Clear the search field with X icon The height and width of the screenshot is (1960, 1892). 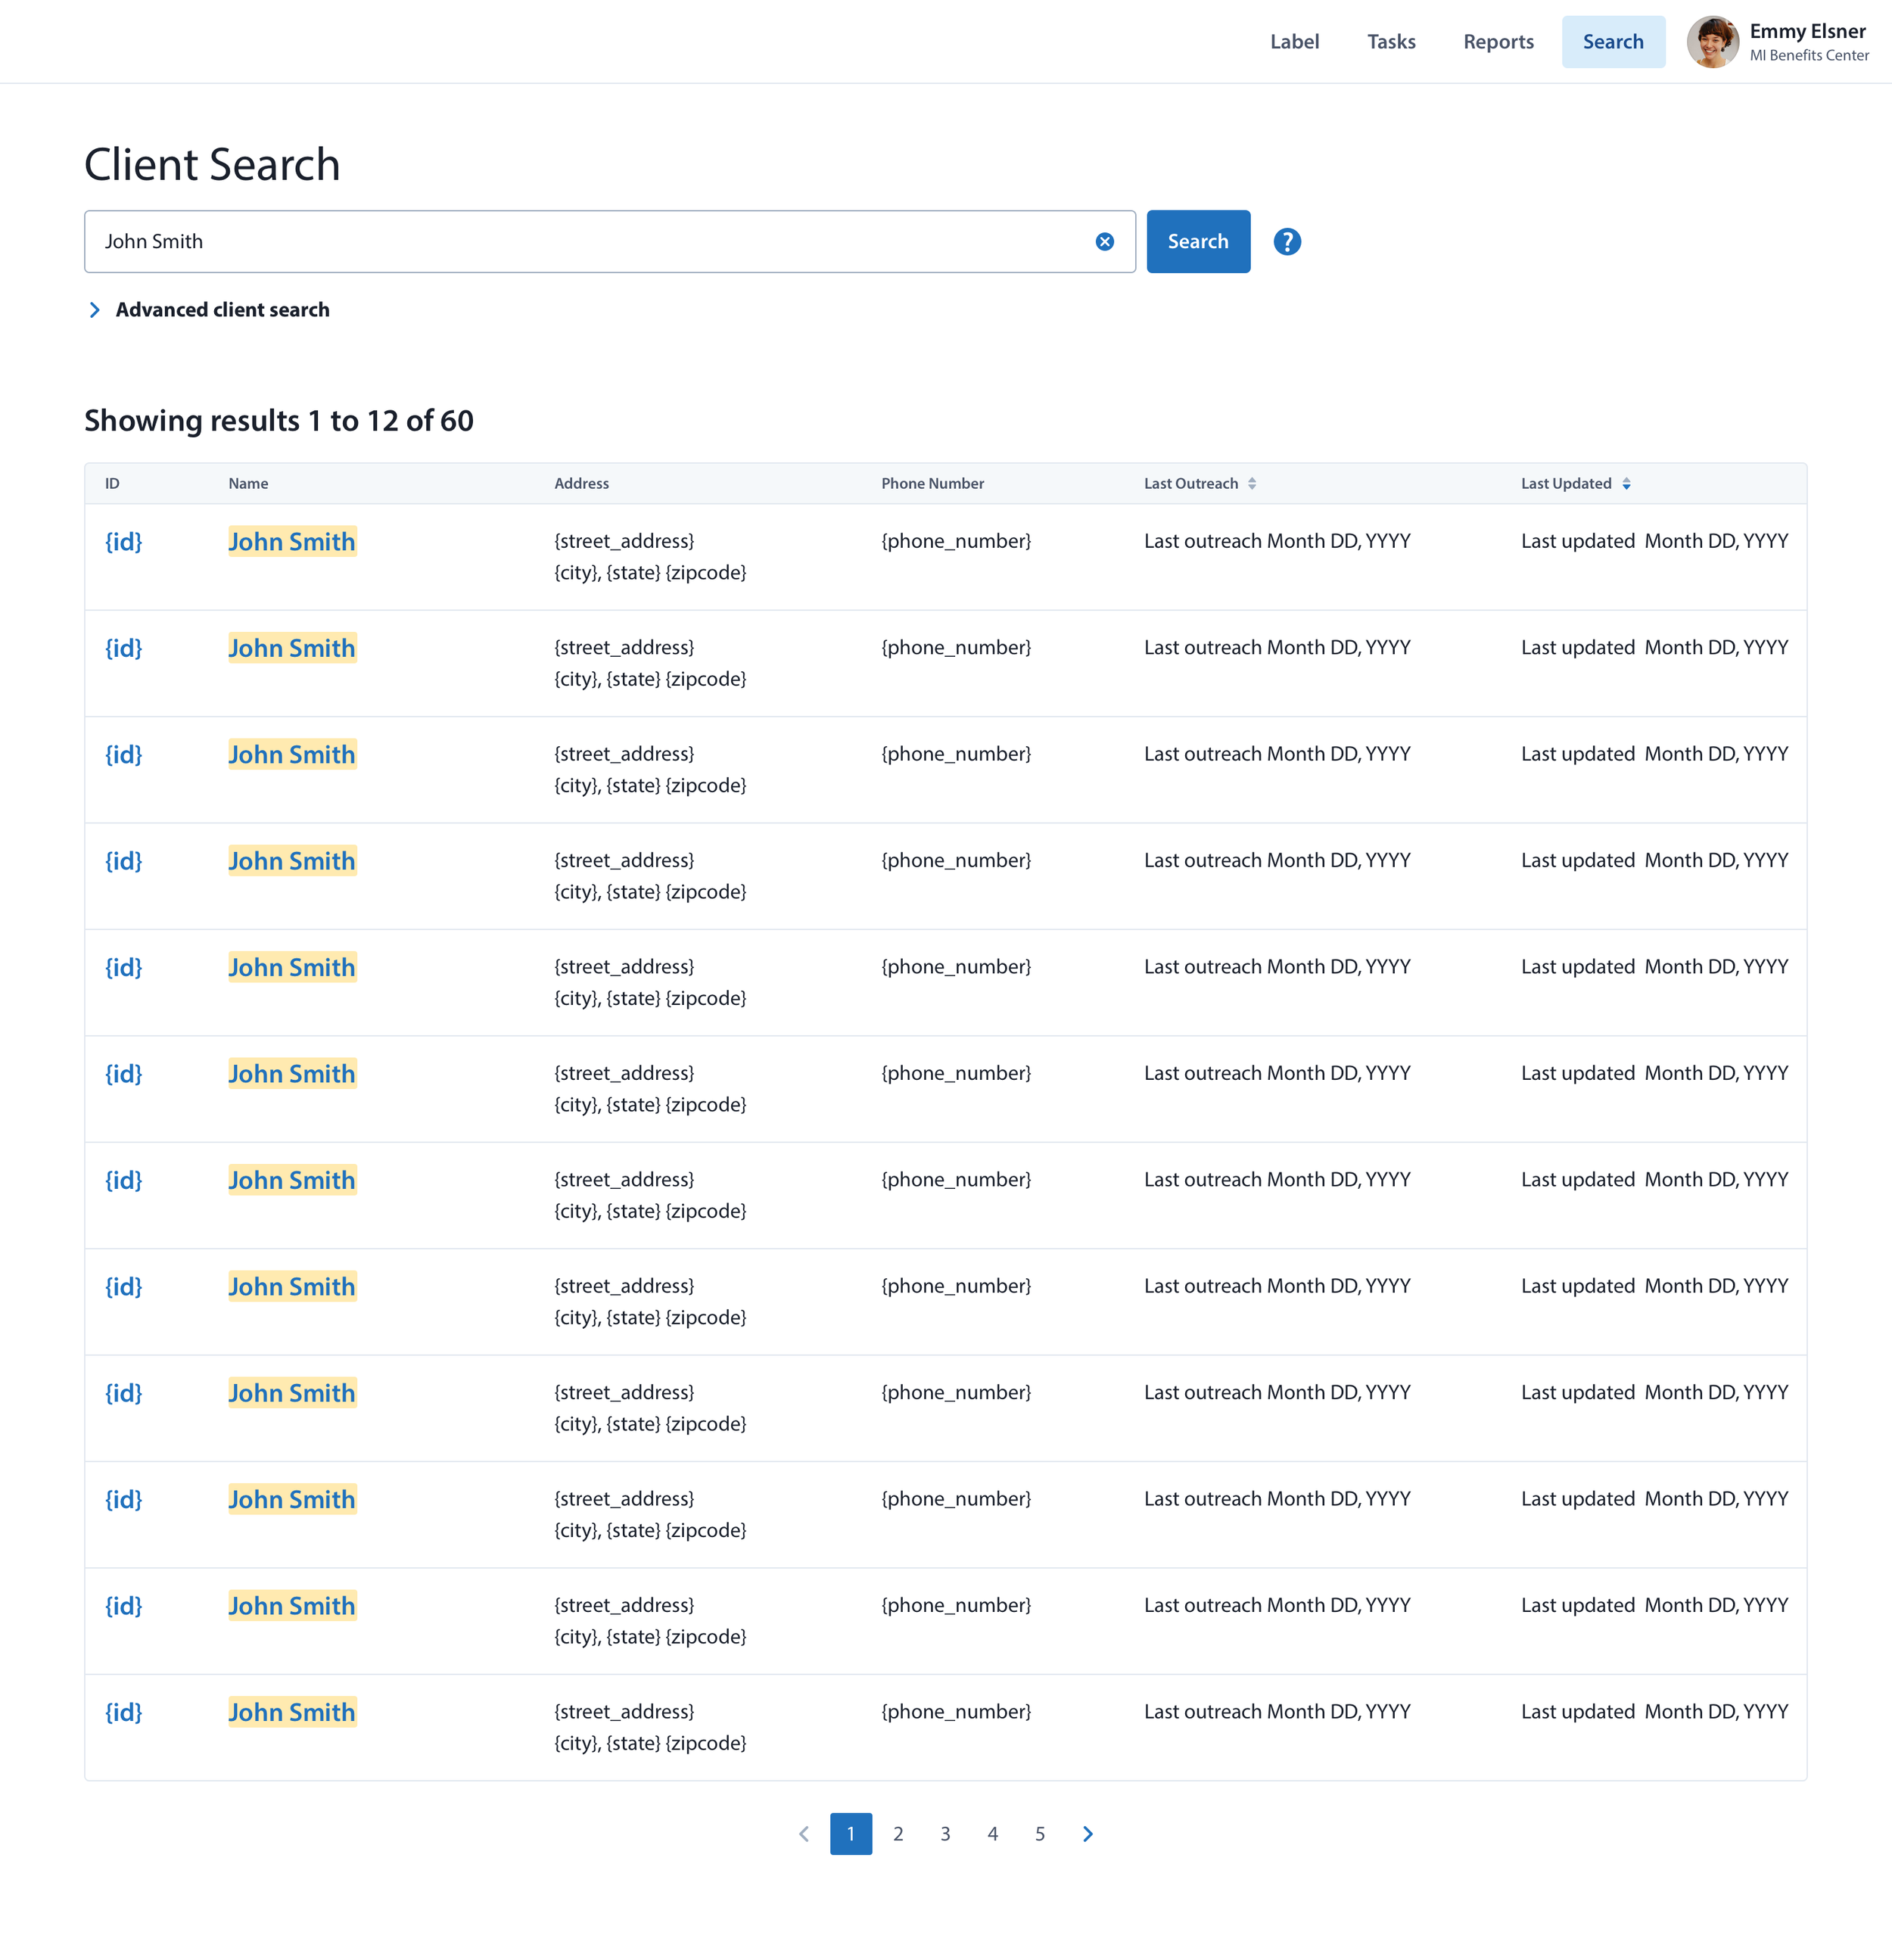[x=1104, y=242]
